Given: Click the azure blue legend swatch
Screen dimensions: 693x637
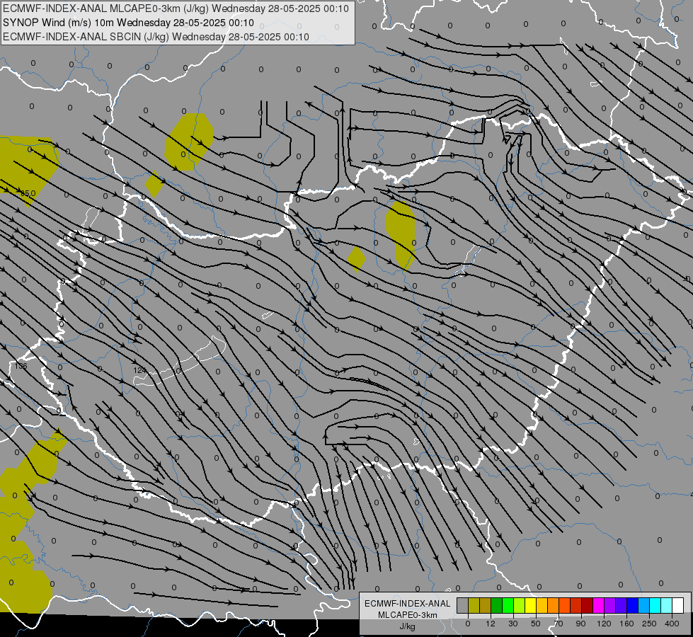Looking at the screenshot, I should pos(644,605).
